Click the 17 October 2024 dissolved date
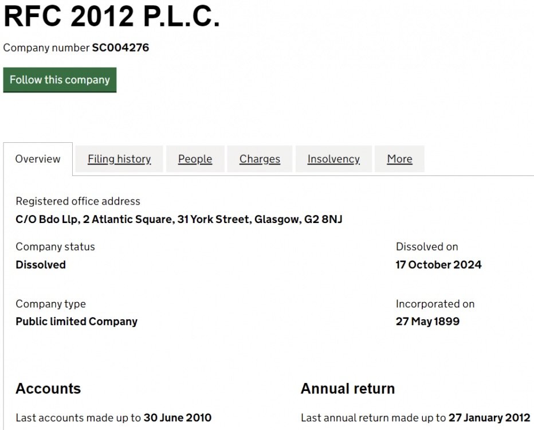The width and height of the screenshot is (534, 430). click(438, 265)
